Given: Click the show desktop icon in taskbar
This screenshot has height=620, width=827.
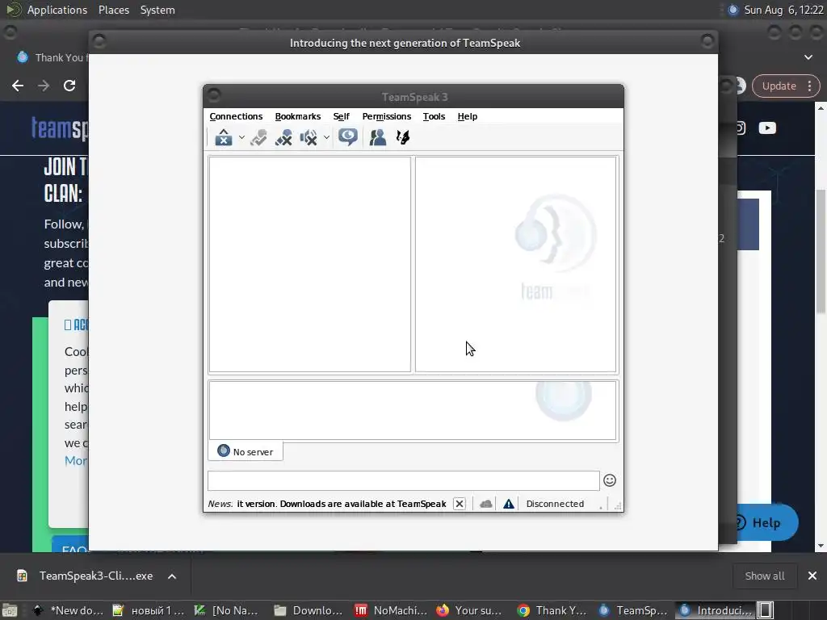Looking at the screenshot, I should [x=10, y=610].
